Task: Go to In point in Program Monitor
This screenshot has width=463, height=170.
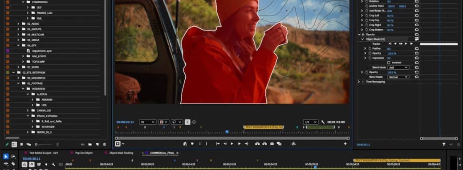Action: [x=218, y=144]
